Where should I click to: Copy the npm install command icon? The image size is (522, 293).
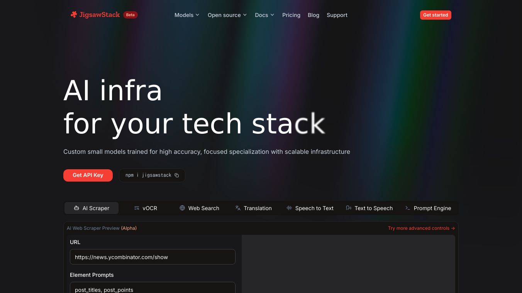click(177, 175)
